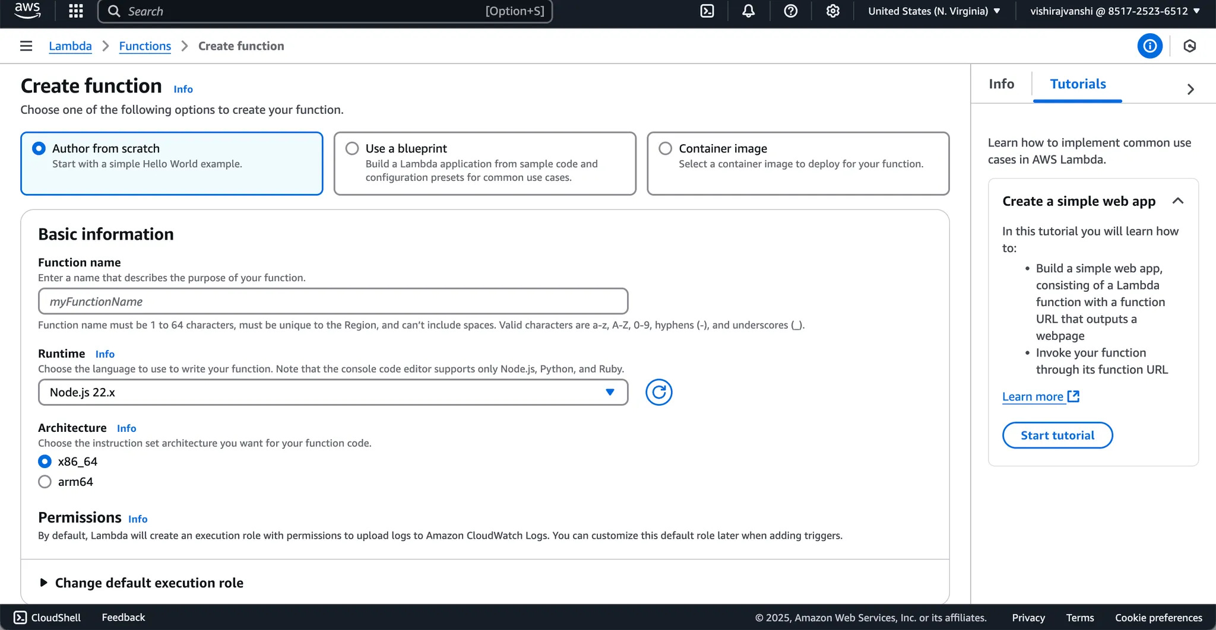Click the blue info panel icon

click(1150, 46)
